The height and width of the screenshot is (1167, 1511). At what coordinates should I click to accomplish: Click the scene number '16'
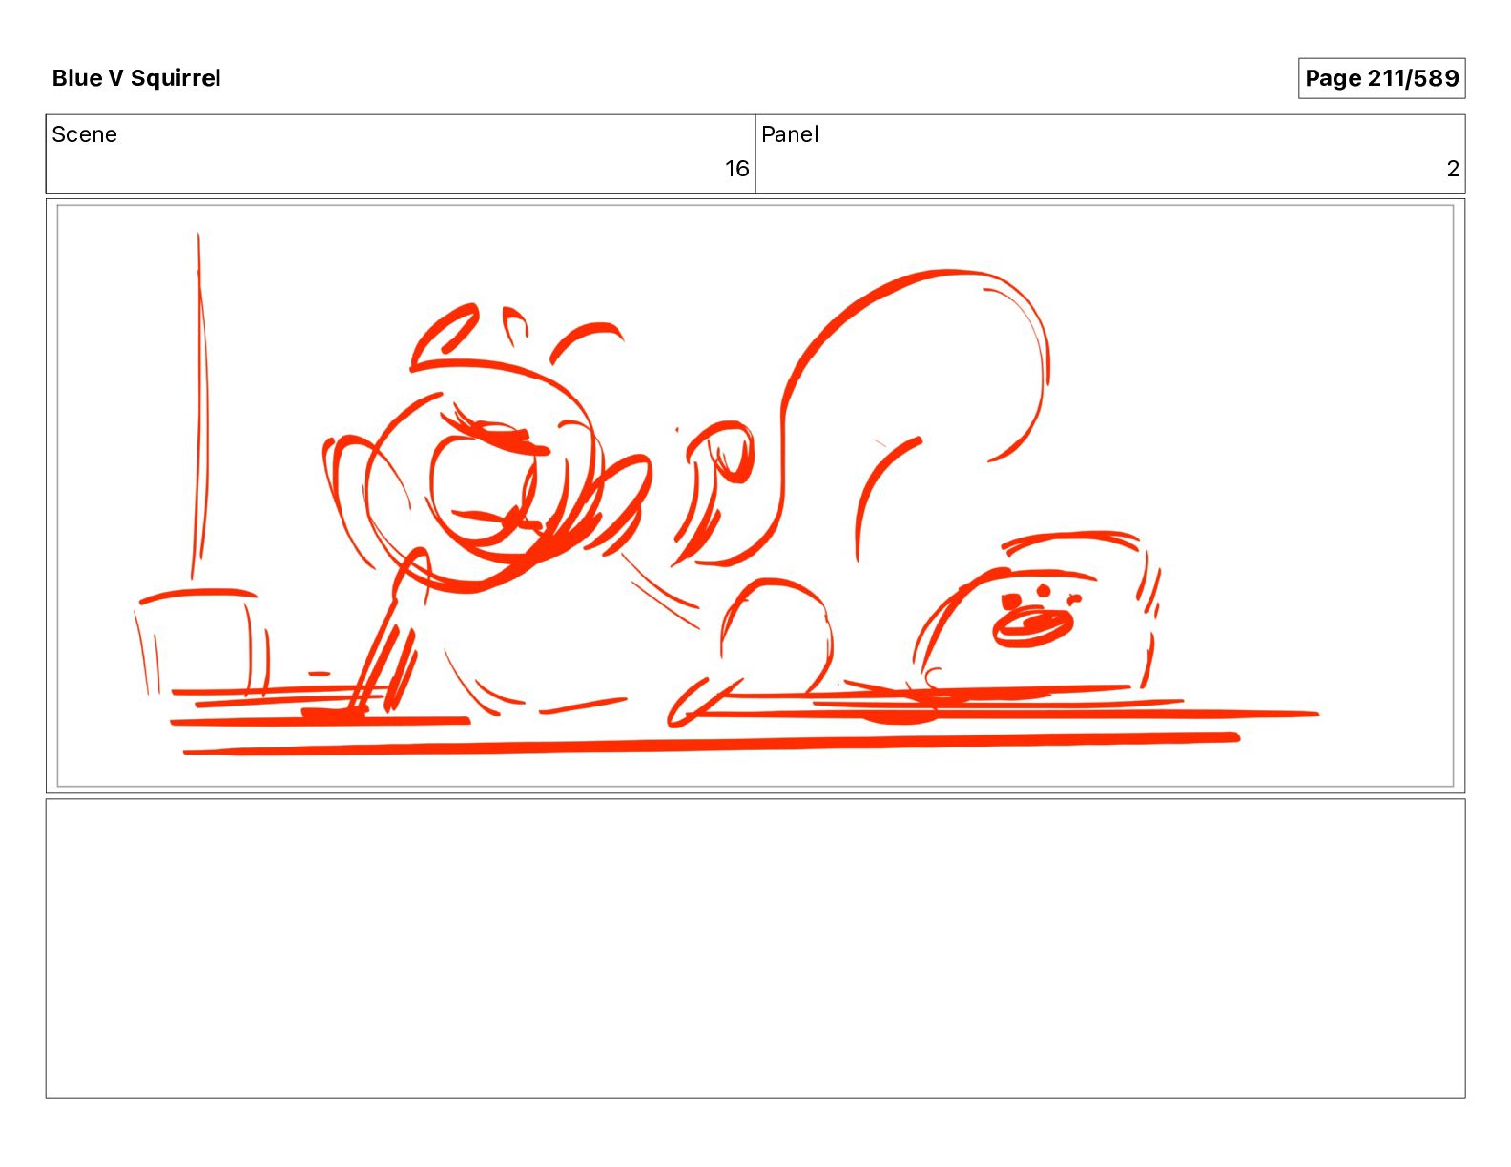(736, 169)
